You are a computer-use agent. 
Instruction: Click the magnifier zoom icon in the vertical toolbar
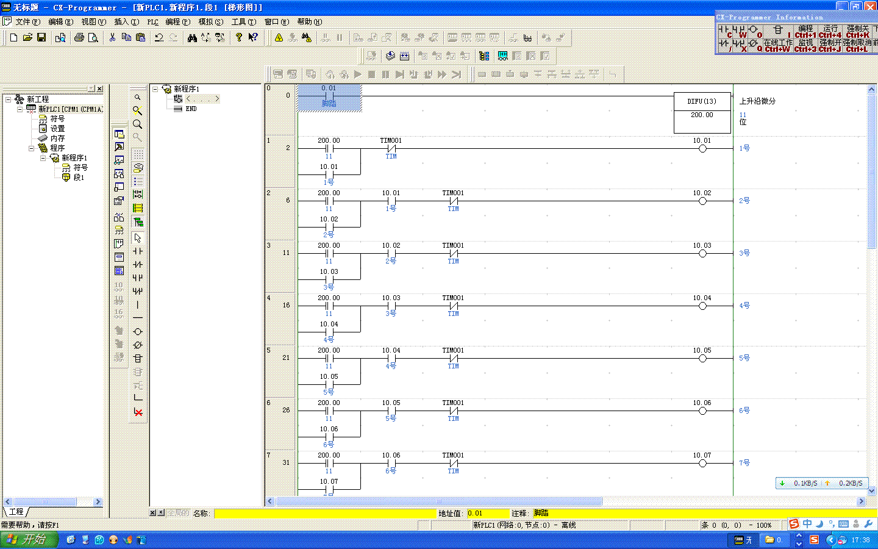138,124
